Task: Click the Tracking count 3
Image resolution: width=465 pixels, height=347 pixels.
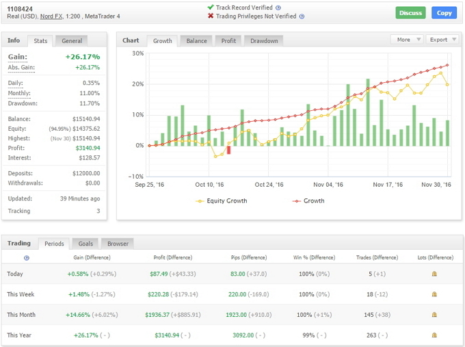Action: (x=98, y=211)
